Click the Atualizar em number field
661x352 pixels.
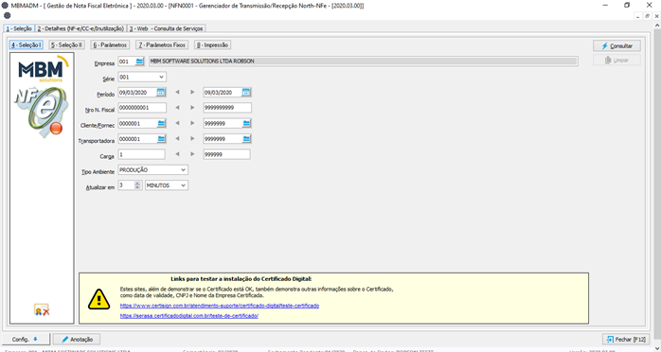tap(126, 185)
